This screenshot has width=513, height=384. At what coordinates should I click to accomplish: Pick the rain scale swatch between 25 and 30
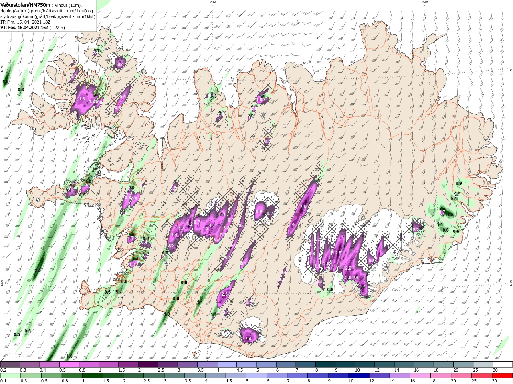[x=481, y=376]
